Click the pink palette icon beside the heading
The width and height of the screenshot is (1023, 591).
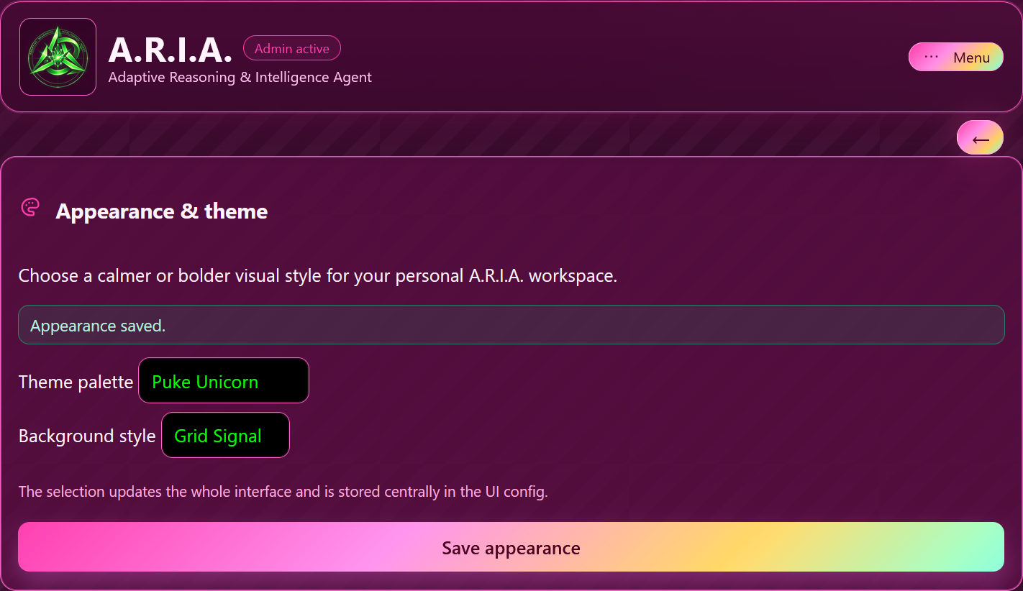pos(30,208)
